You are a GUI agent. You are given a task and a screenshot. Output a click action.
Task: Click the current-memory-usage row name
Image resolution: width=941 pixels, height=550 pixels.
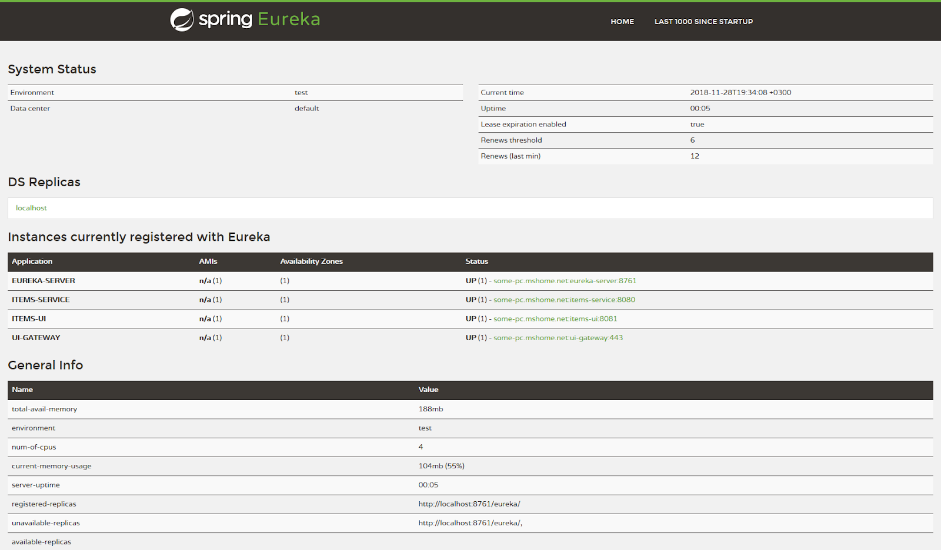pos(52,466)
